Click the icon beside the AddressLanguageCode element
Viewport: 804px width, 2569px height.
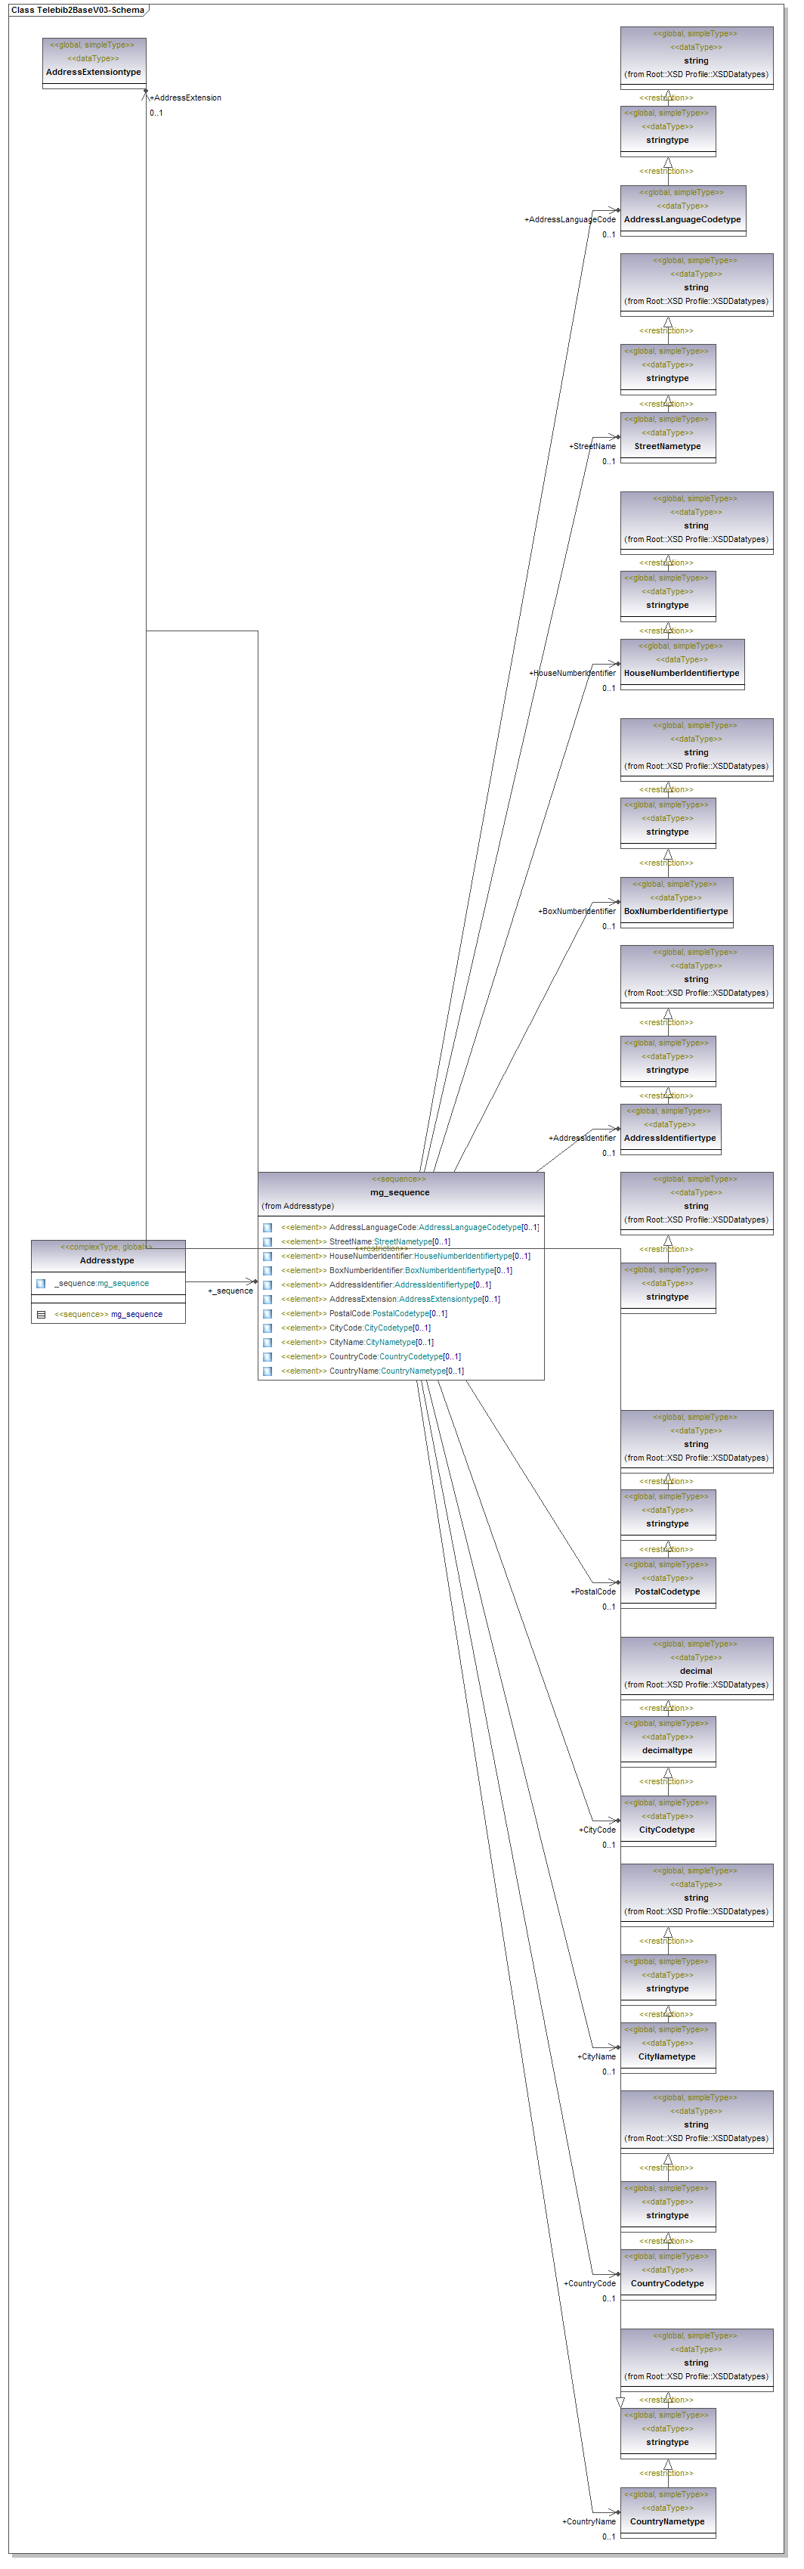coord(267,1228)
